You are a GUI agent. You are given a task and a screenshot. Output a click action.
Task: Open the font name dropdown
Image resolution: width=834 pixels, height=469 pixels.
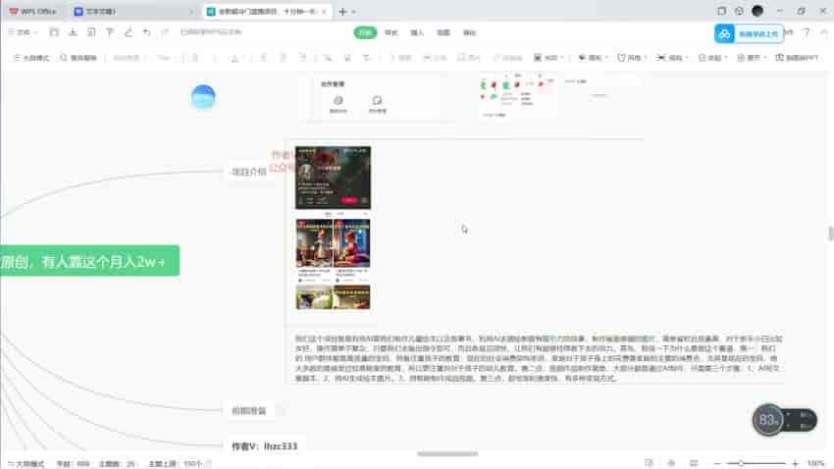tap(130, 58)
